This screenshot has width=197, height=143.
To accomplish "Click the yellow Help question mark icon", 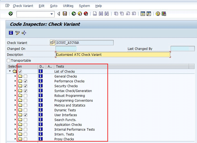I will tap(158, 13).
